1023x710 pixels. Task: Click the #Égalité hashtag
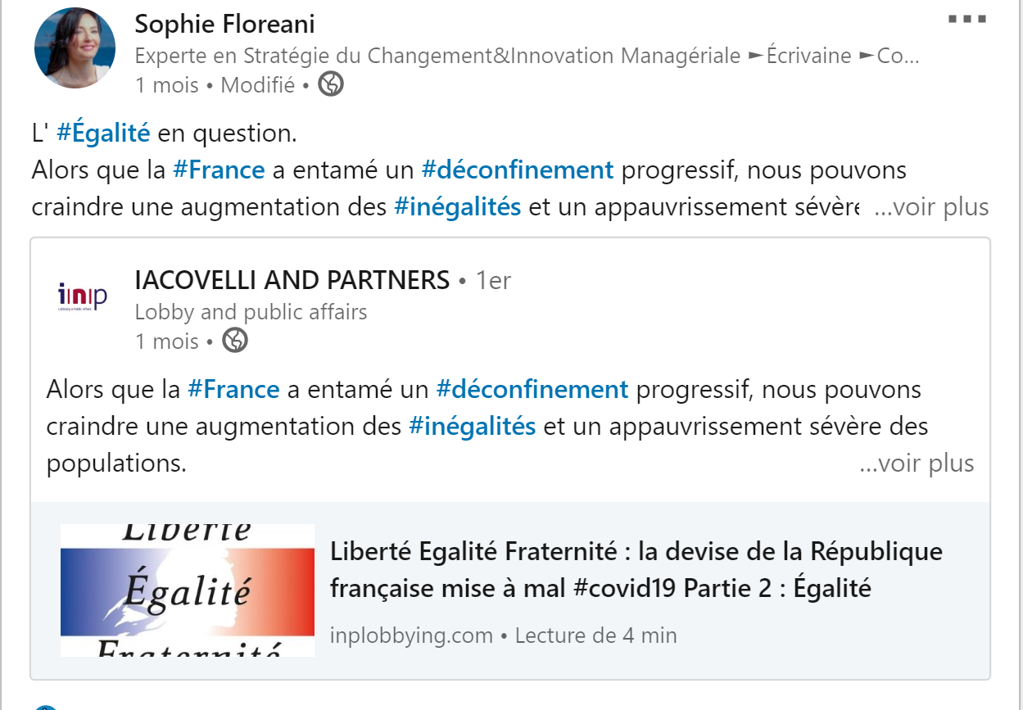click(x=103, y=132)
